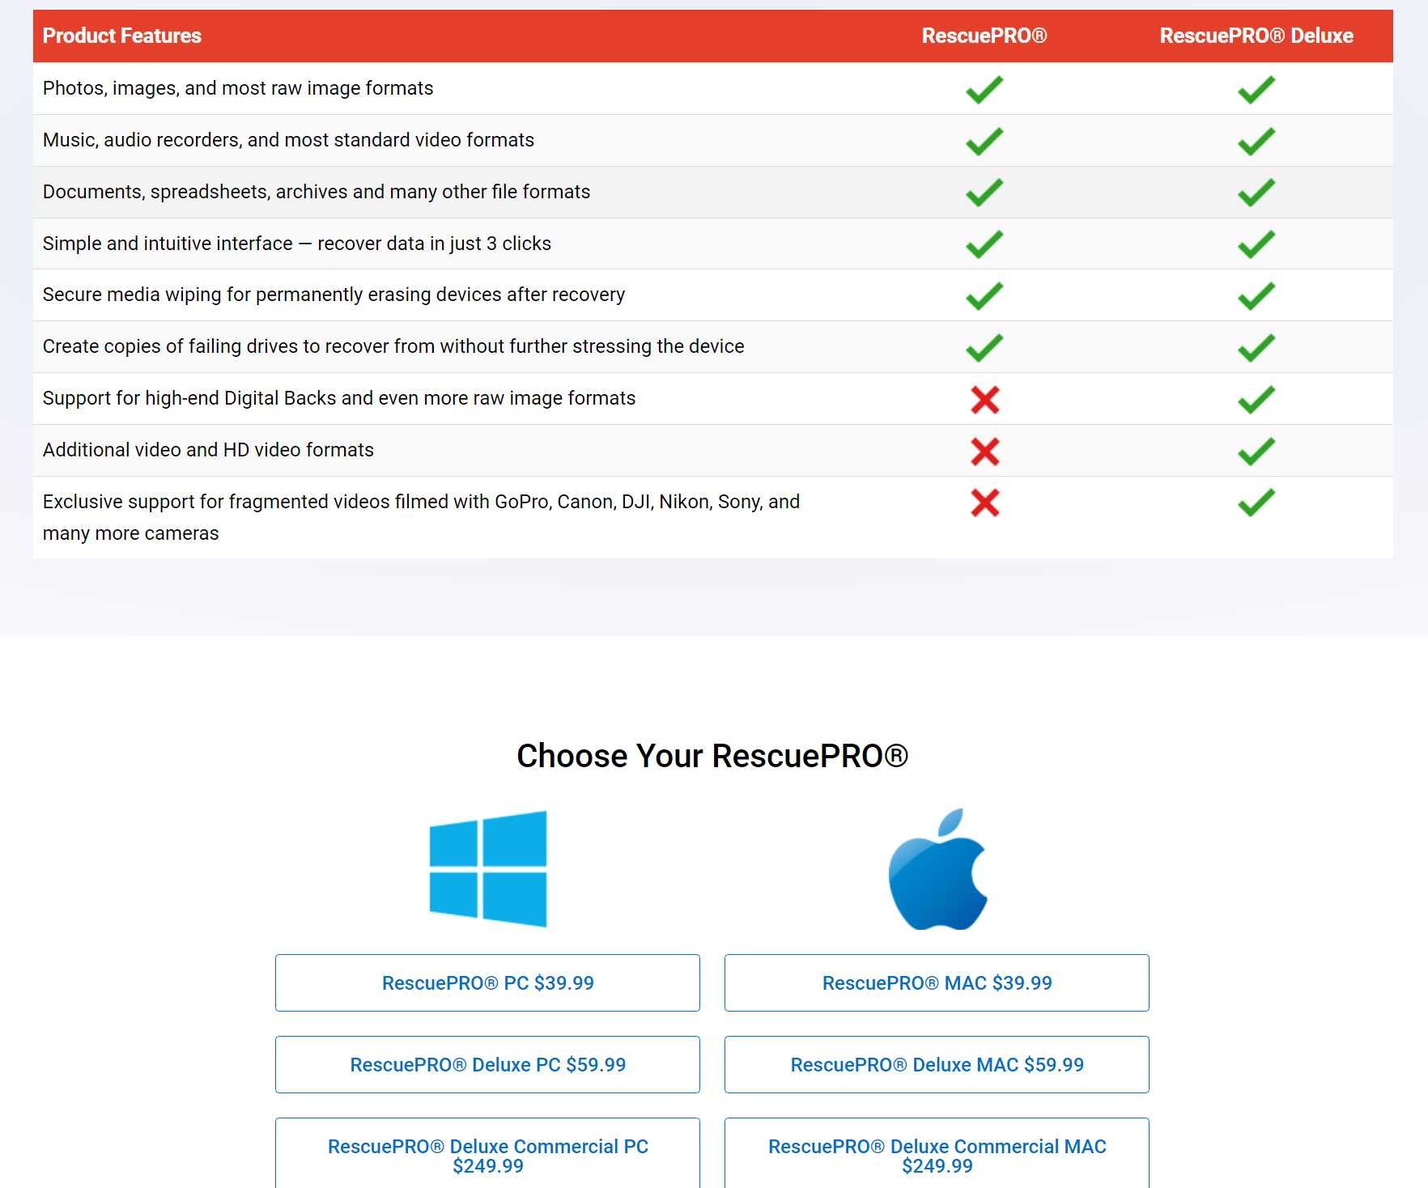Click the Product Features column header
The image size is (1428, 1188).
(122, 36)
